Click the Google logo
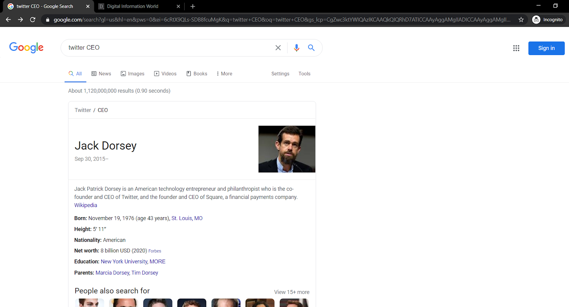The image size is (569, 307). tap(26, 48)
